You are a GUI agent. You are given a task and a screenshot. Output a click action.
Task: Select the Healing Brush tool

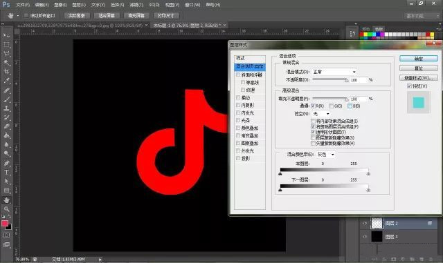click(x=6, y=90)
